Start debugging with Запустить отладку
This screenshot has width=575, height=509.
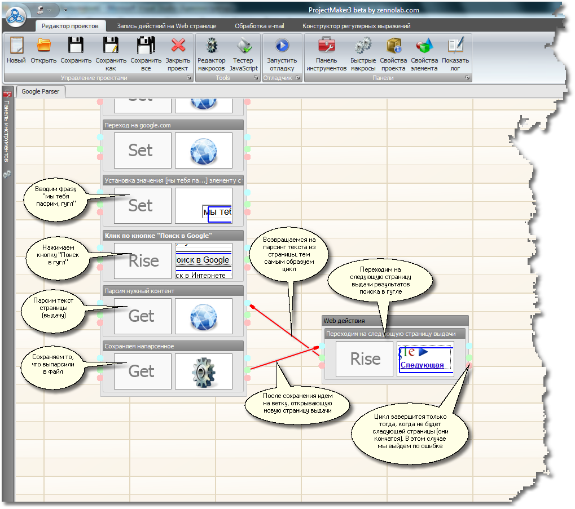pos(282,46)
